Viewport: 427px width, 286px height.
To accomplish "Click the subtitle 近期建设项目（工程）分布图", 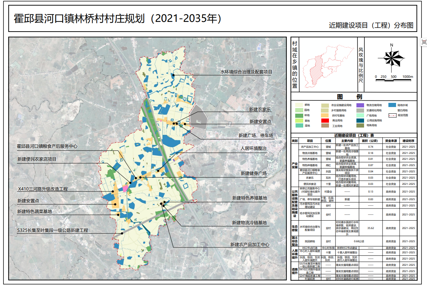I will pyautogui.click(x=371, y=25).
